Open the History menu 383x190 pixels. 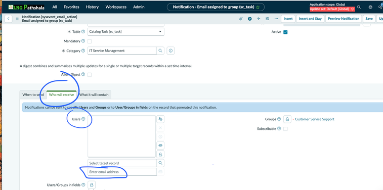pyautogui.click(x=92, y=7)
